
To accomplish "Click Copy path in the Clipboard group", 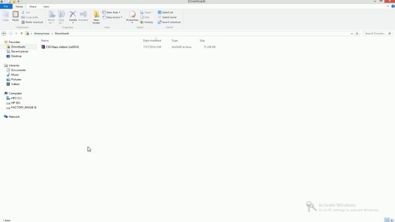I will [30, 17].
